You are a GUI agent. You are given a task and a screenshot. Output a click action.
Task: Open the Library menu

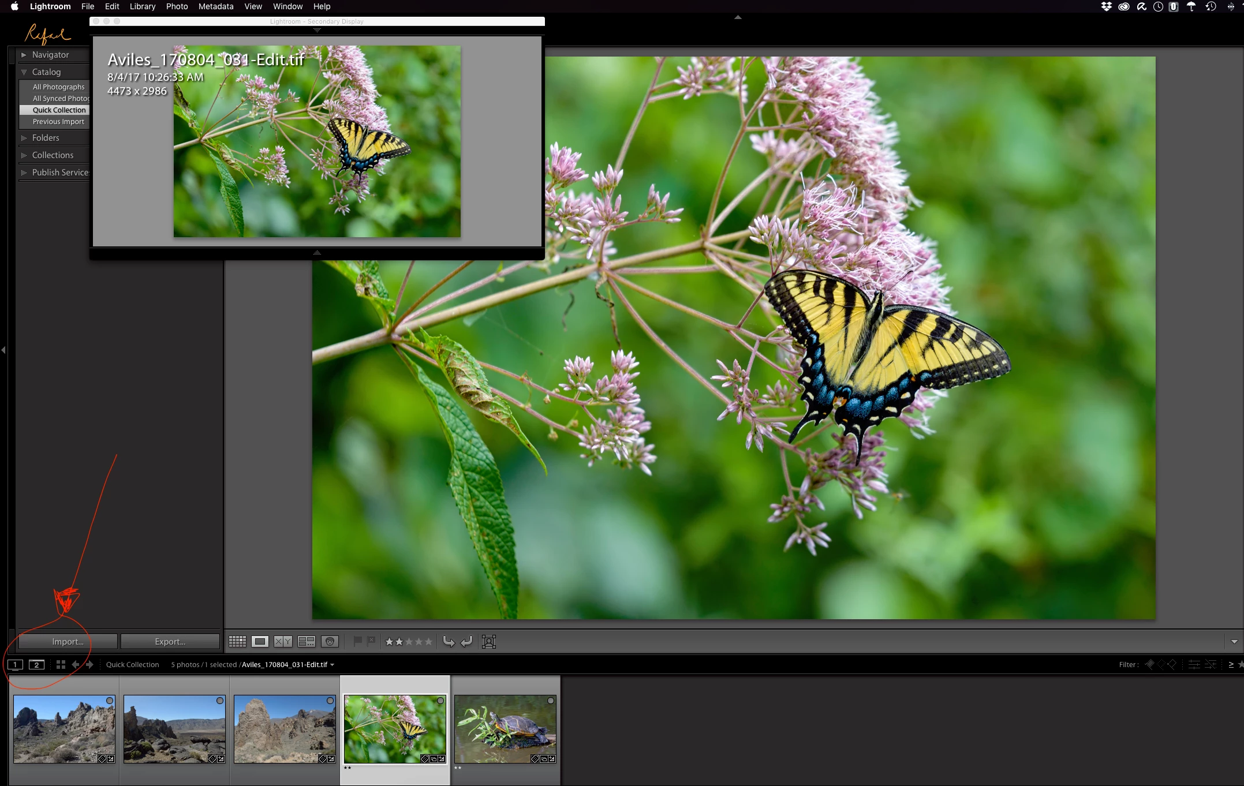point(142,6)
